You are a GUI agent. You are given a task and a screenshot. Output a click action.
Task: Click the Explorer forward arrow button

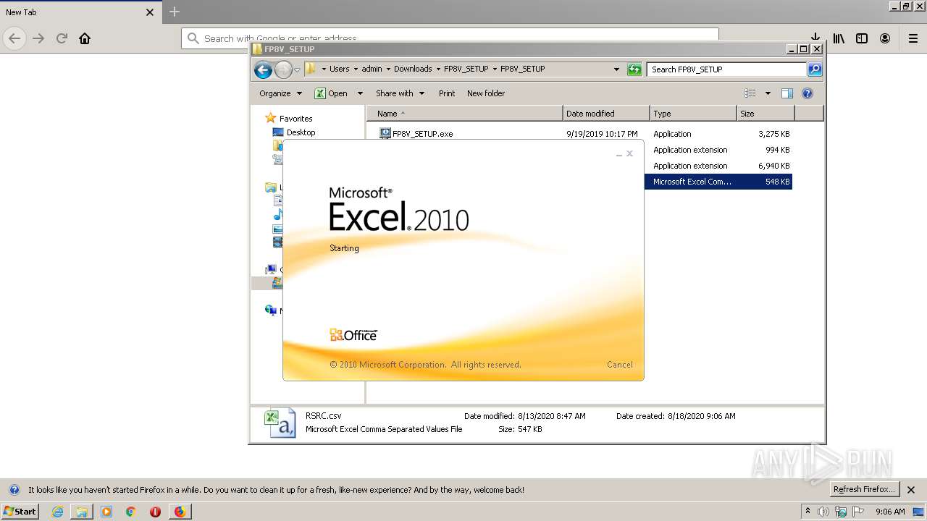283,69
